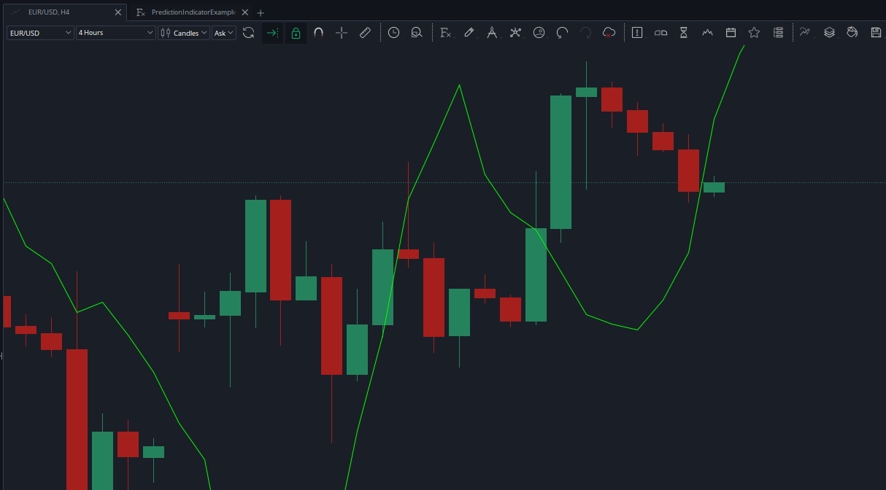Image resolution: width=886 pixels, height=490 pixels.
Task: Click the cloud with red X icon
Action: click(x=609, y=33)
